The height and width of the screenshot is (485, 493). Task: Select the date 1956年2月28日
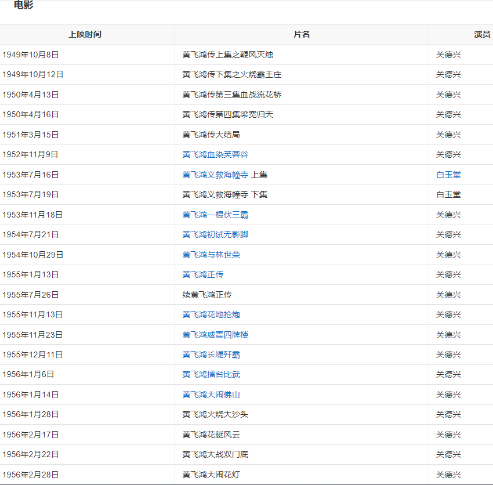(x=31, y=475)
